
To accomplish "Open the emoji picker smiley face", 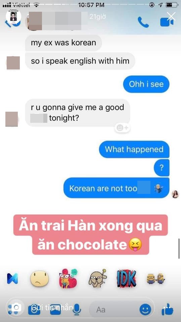I will [145, 310].
